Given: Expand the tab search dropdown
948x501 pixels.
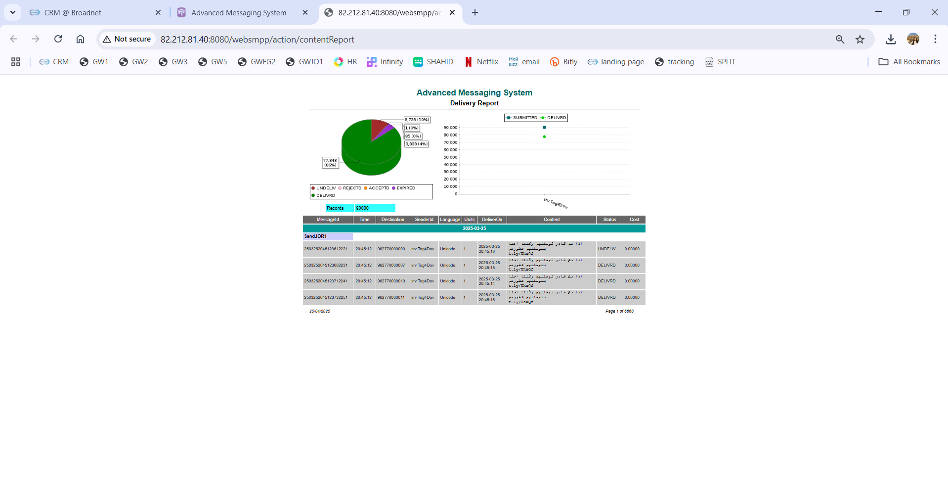Looking at the screenshot, I should [x=13, y=12].
